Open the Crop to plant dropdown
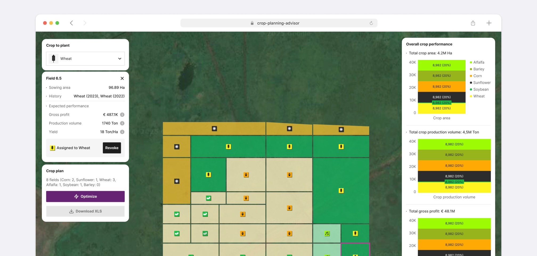Screen dimensions: 537x256 tap(85, 59)
